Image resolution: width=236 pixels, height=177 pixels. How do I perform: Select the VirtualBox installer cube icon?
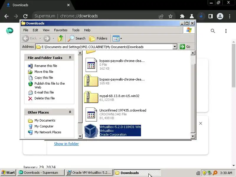pyautogui.click(x=91, y=131)
